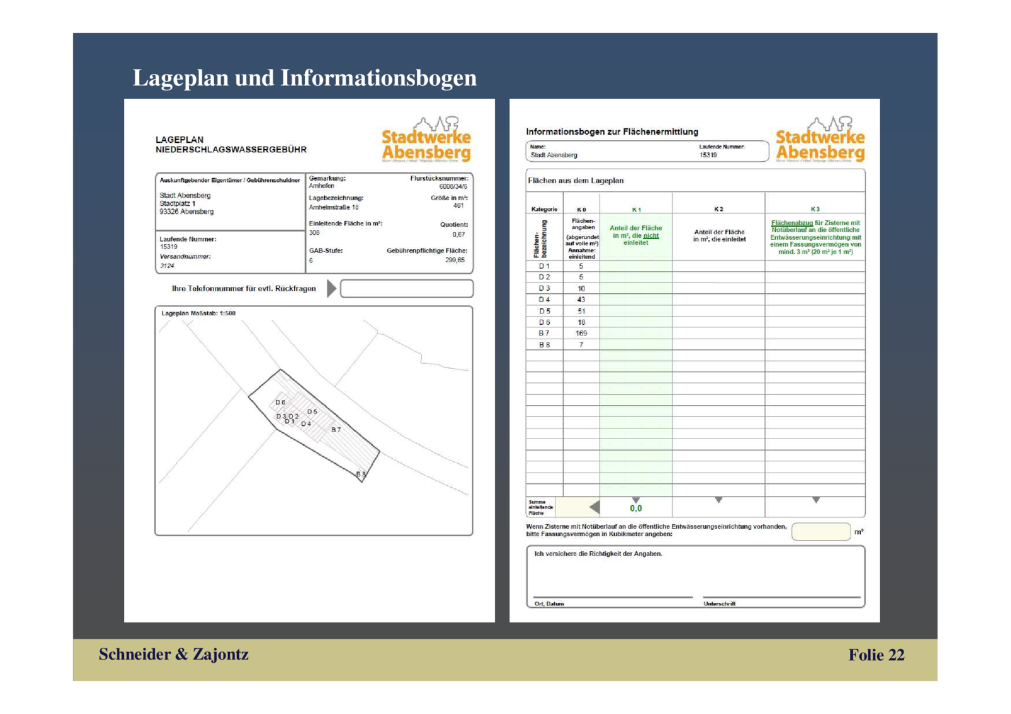Click the Informationsbogen zur Flächenermittlung title
1011x714 pixels.
coord(612,132)
